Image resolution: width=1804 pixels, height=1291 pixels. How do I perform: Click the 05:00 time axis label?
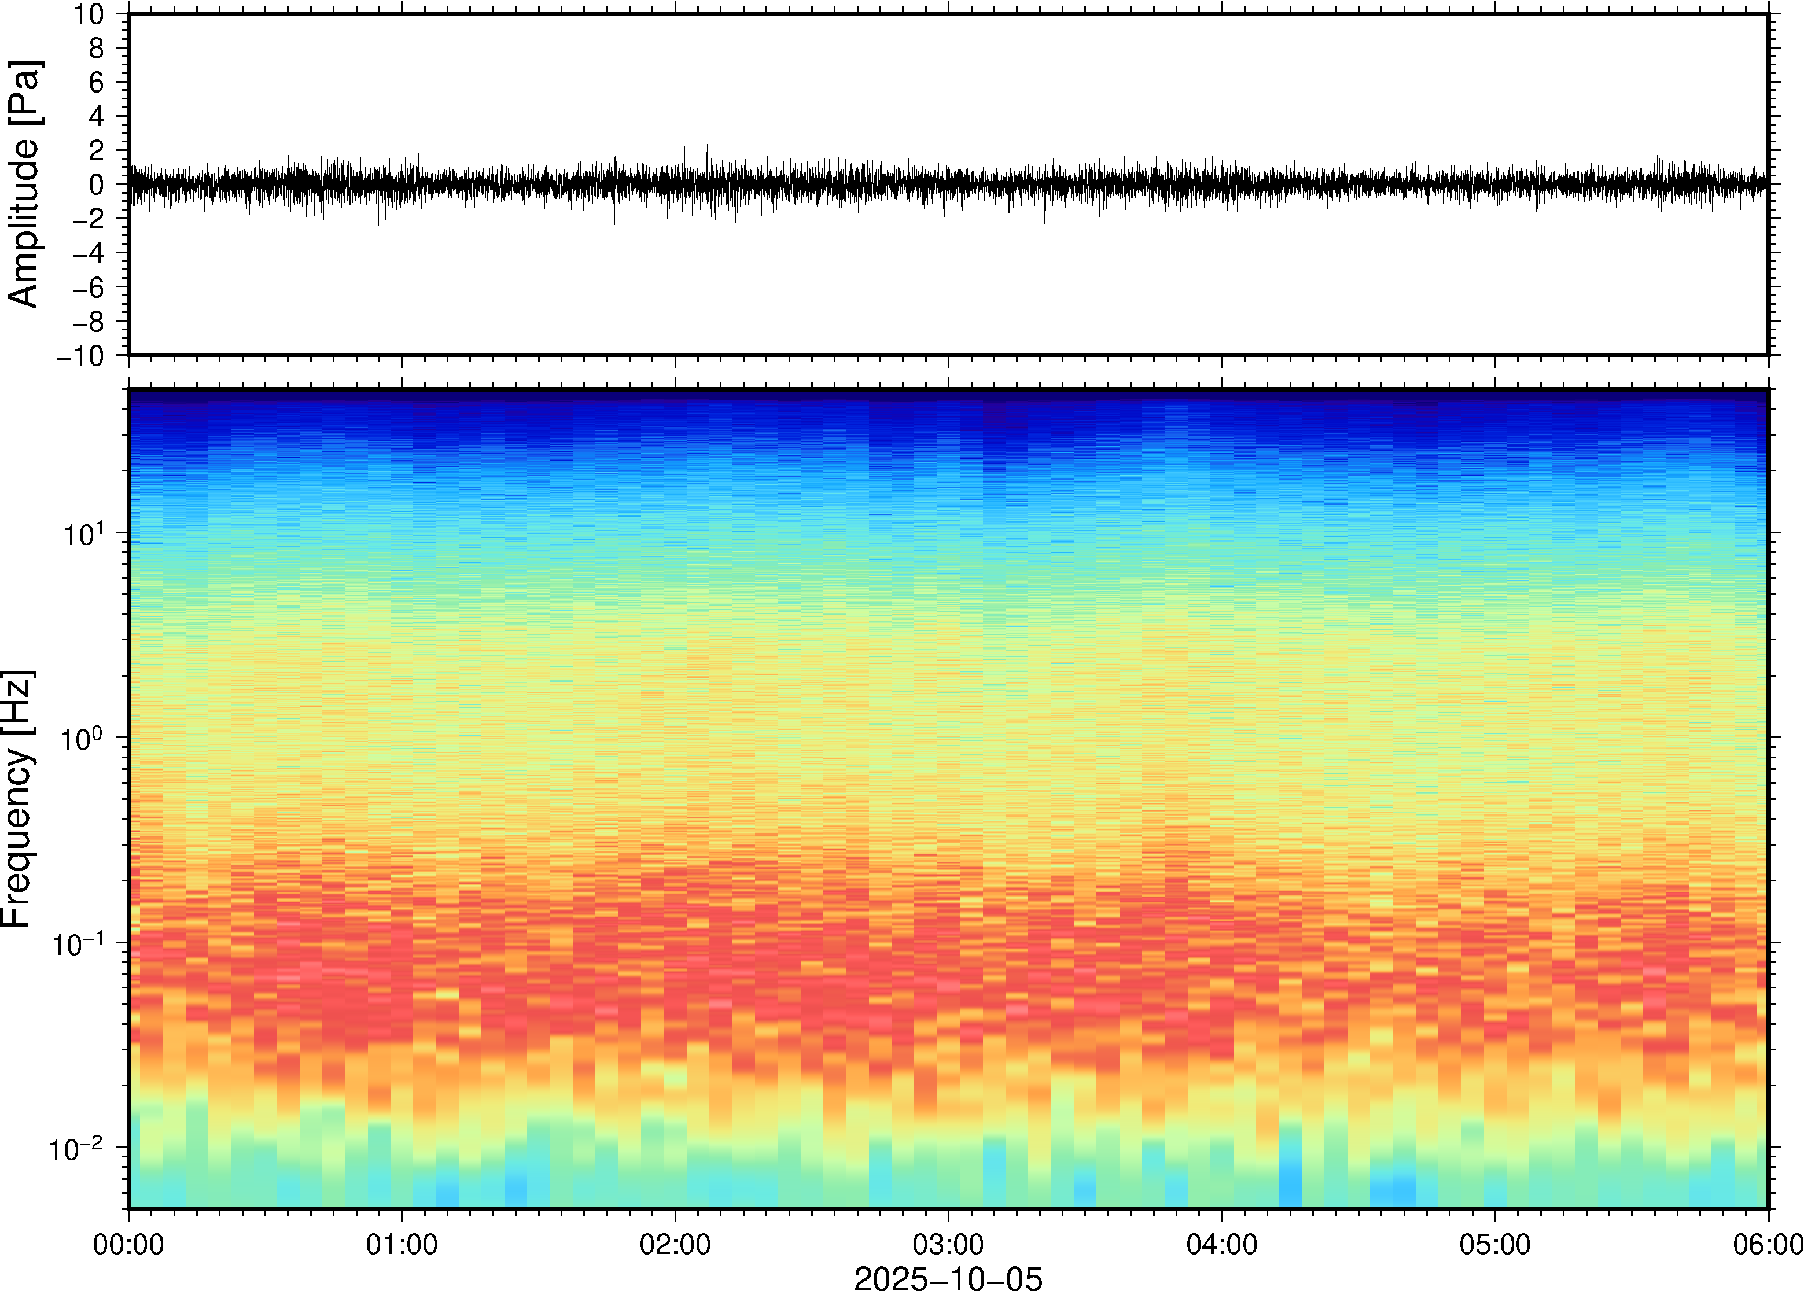point(1494,1244)
